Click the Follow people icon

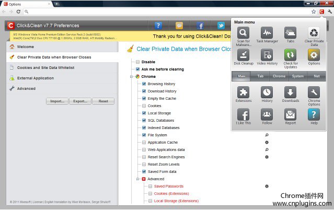[267, 114]
